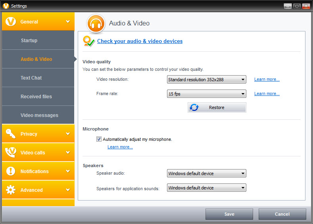Viewport: 313px width, 224px height.
Task: Open Check your audio & video devices link
Action: (x=140, y=41)
